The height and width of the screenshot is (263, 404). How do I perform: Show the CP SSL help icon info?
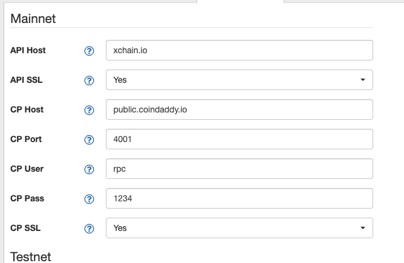89,229
